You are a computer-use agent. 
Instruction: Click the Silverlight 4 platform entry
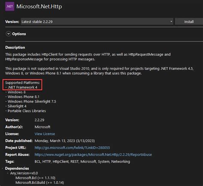coord(16,106)
